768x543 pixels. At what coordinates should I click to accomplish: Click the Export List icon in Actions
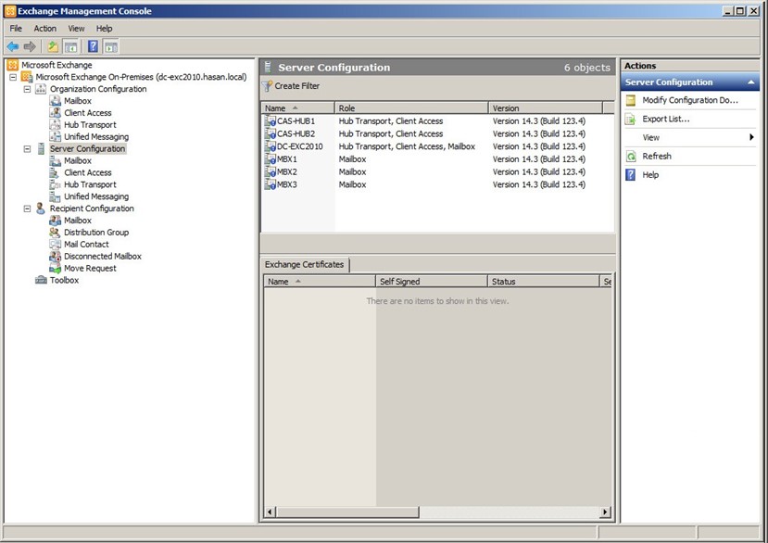point(631,120)
